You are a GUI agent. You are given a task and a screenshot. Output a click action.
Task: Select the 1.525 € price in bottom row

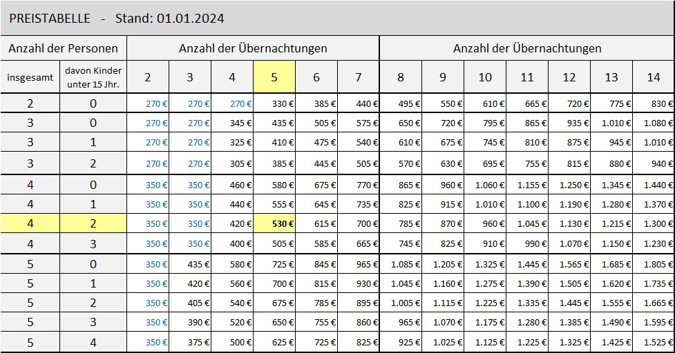[654, 342]
